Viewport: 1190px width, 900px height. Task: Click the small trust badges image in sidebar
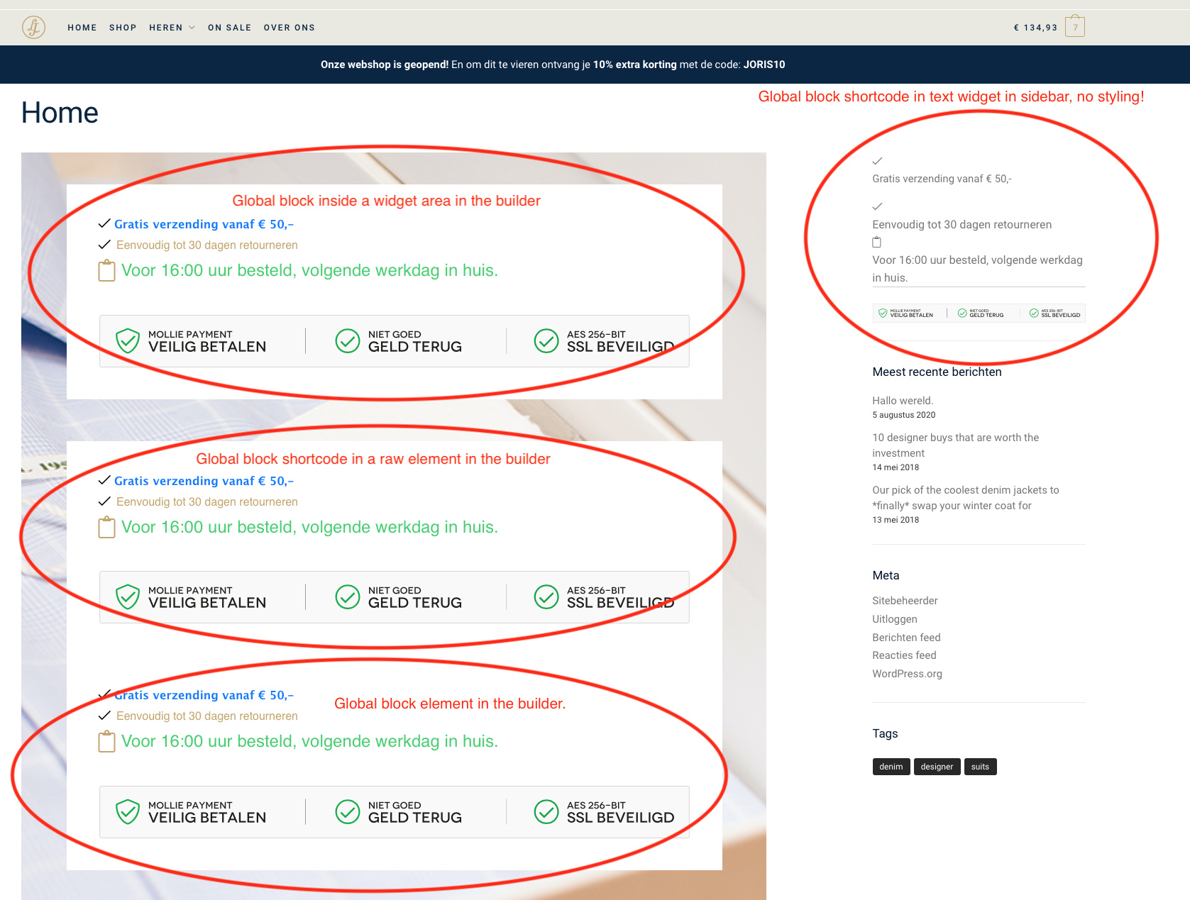[979, 313]
